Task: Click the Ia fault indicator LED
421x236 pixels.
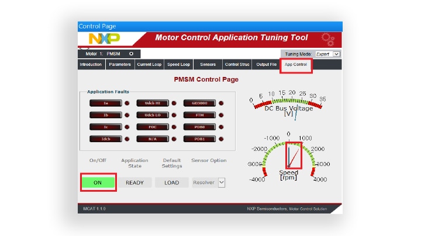Action: coord(127,103)
